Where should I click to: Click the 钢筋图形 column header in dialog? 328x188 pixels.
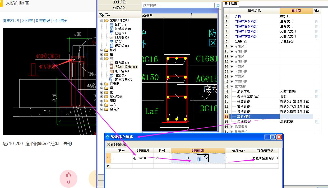point(198,151)
